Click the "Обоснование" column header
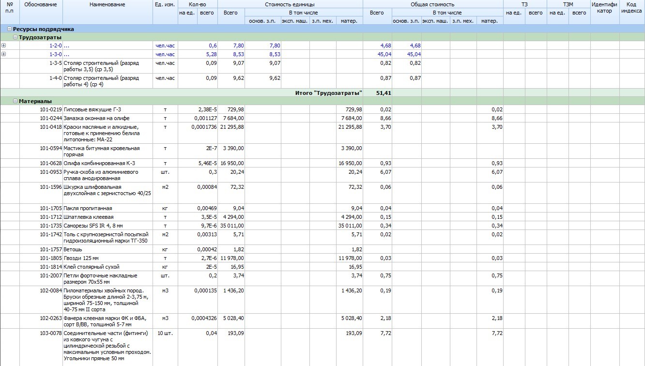 (x=41, y=5)
